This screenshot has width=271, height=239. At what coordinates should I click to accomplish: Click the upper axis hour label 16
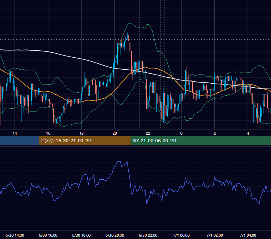[48, 133]
